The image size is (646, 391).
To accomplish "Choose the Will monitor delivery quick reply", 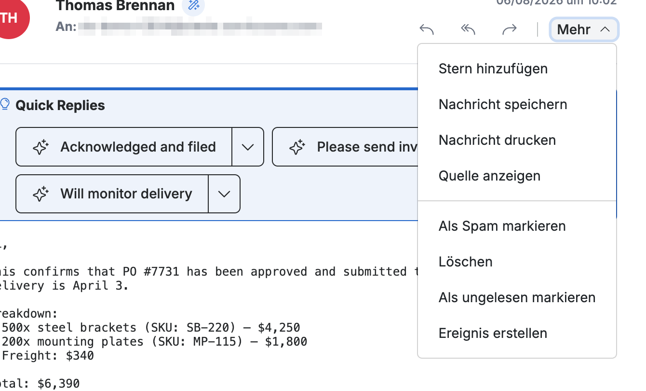I will click(112, 194).
